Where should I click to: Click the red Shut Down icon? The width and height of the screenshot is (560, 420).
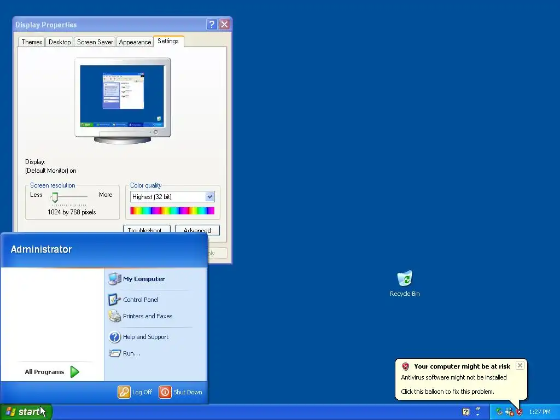165,392
